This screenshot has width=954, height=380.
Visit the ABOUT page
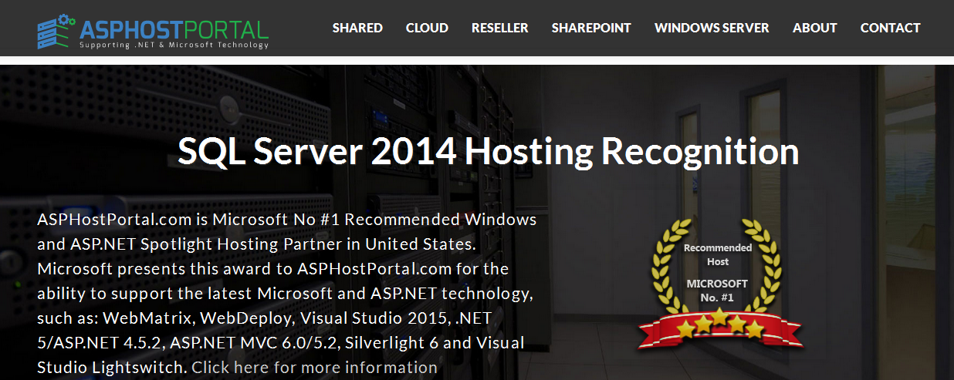(814, 28)
